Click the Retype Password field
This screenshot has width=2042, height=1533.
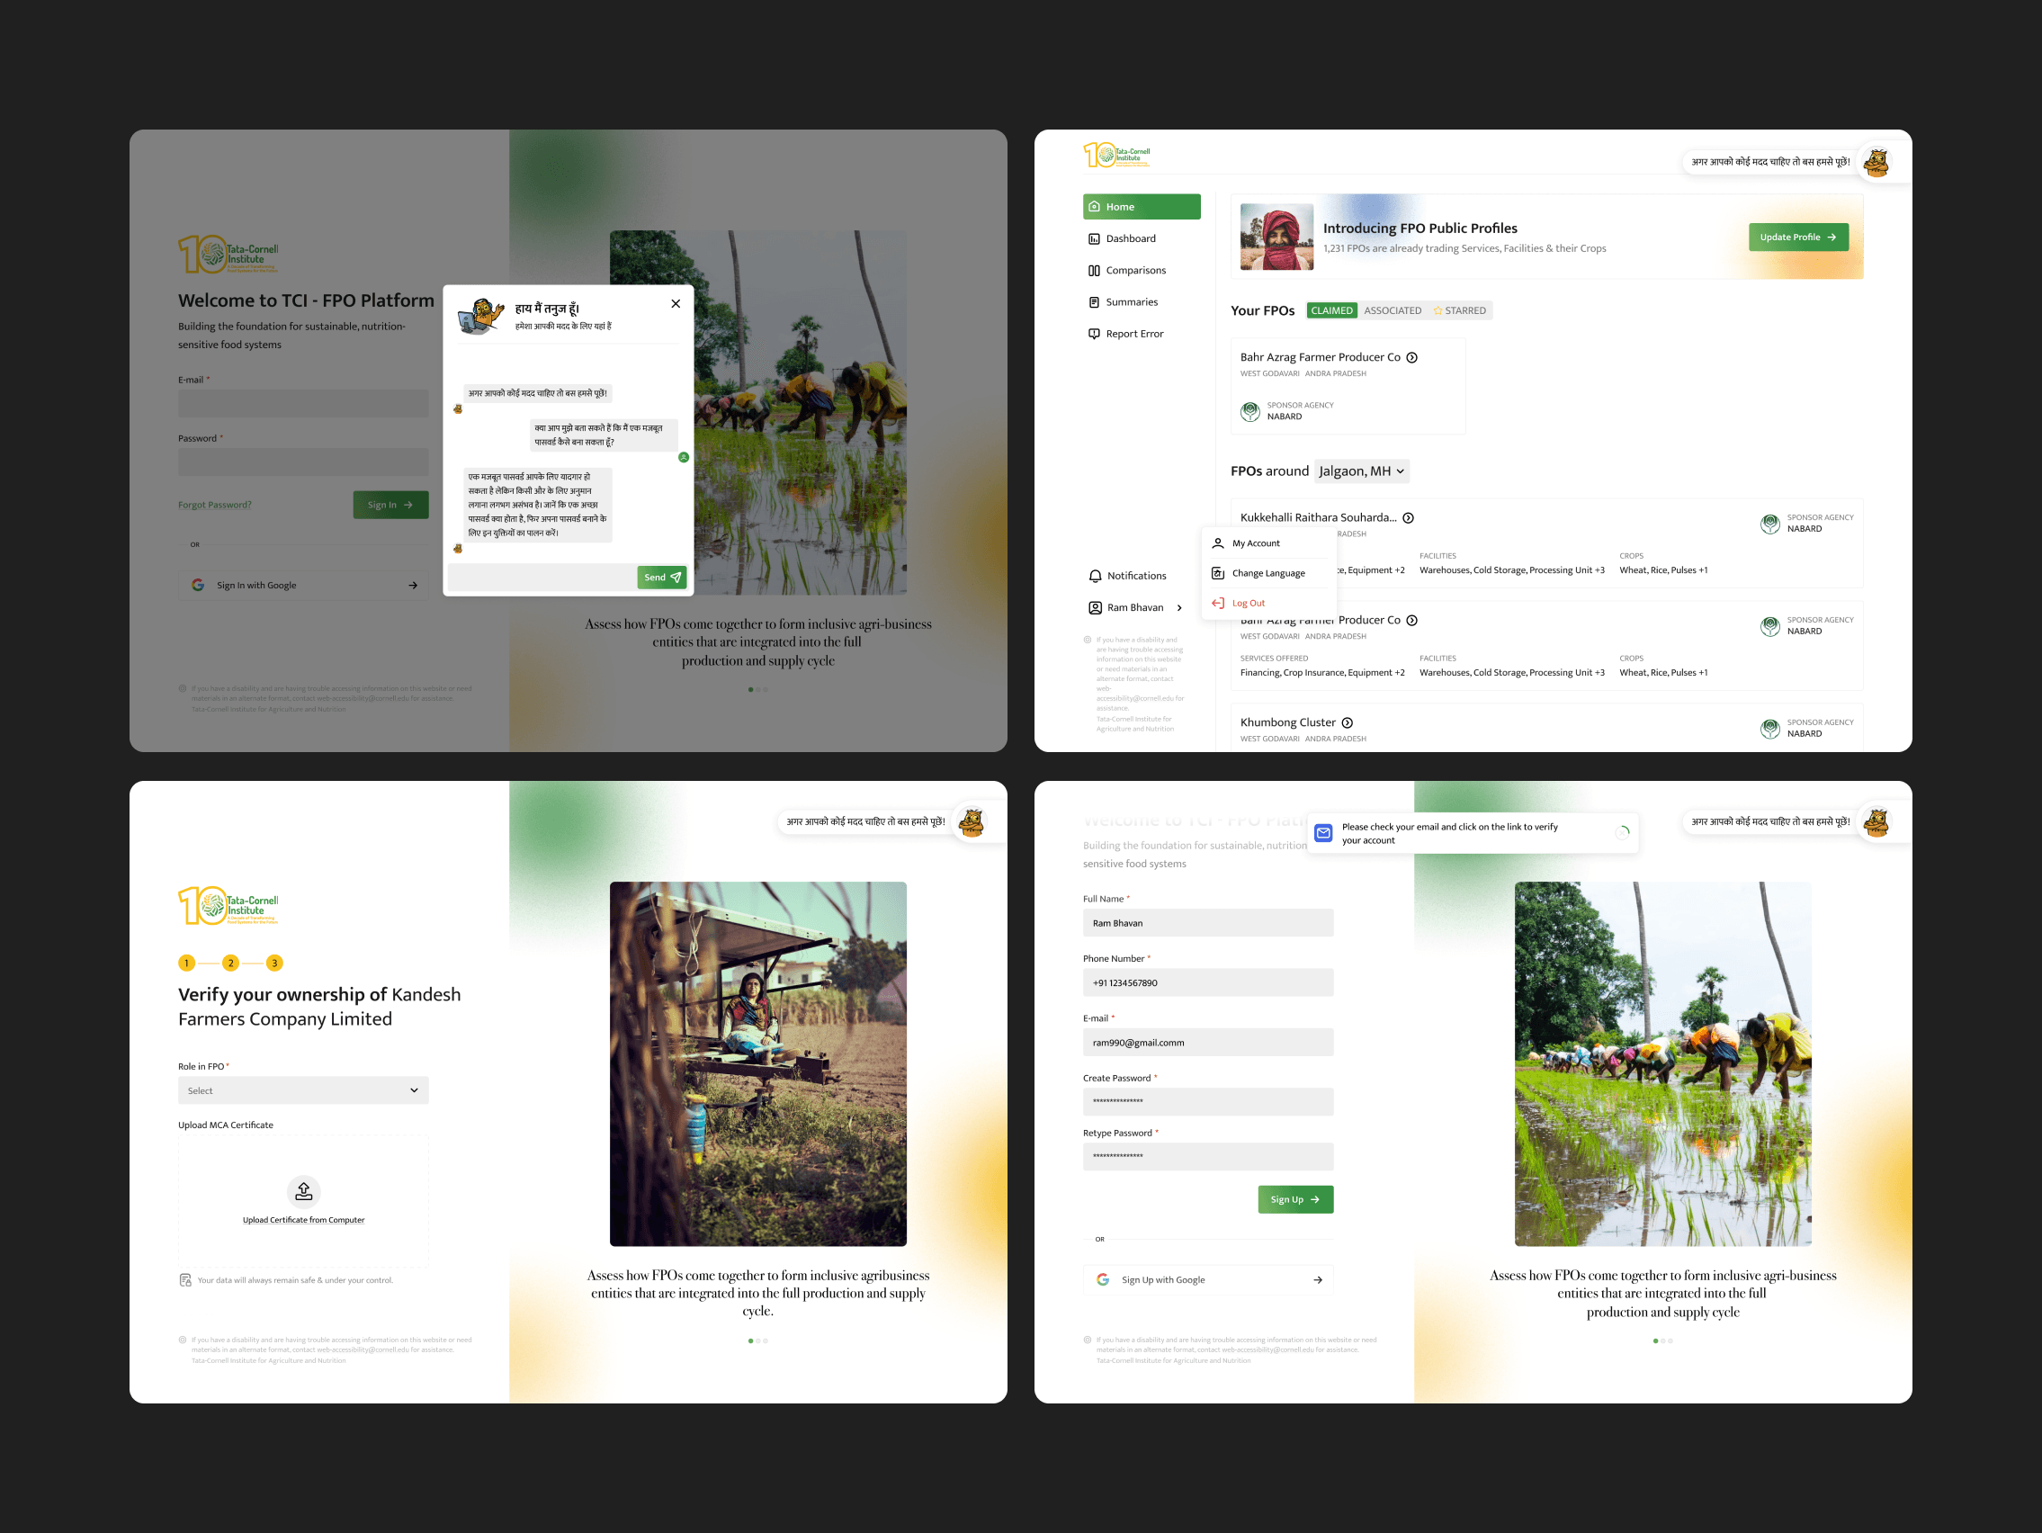tap(1208, 1157)
